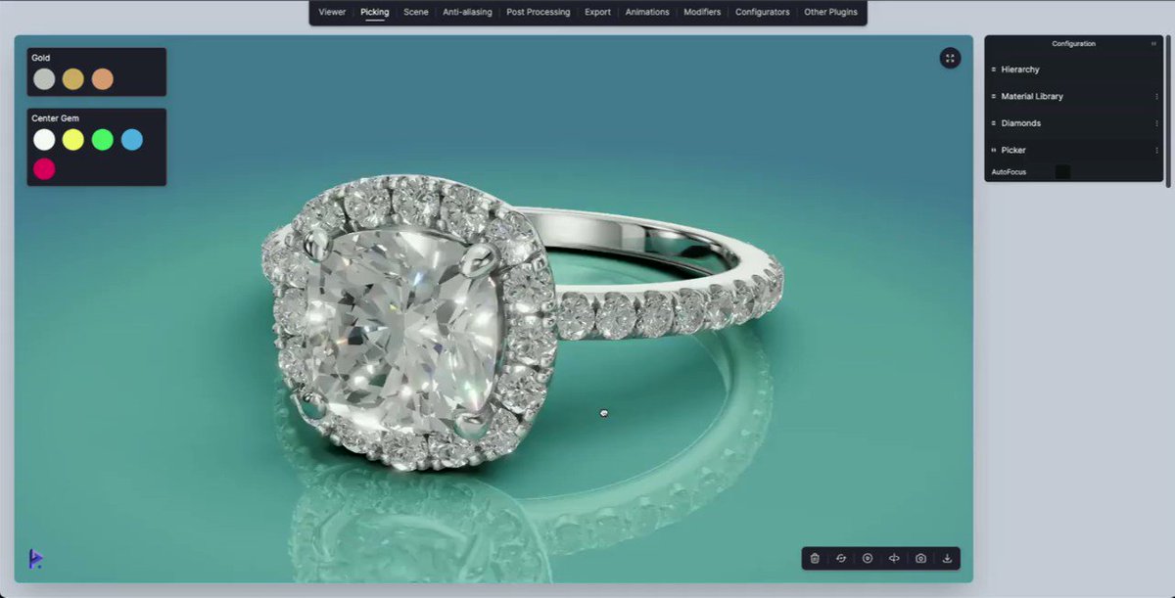Image resolution: width=1175 pixels, height=598 pixels.
Task: Open the Other Plugins tab
Action: point(830,13)
